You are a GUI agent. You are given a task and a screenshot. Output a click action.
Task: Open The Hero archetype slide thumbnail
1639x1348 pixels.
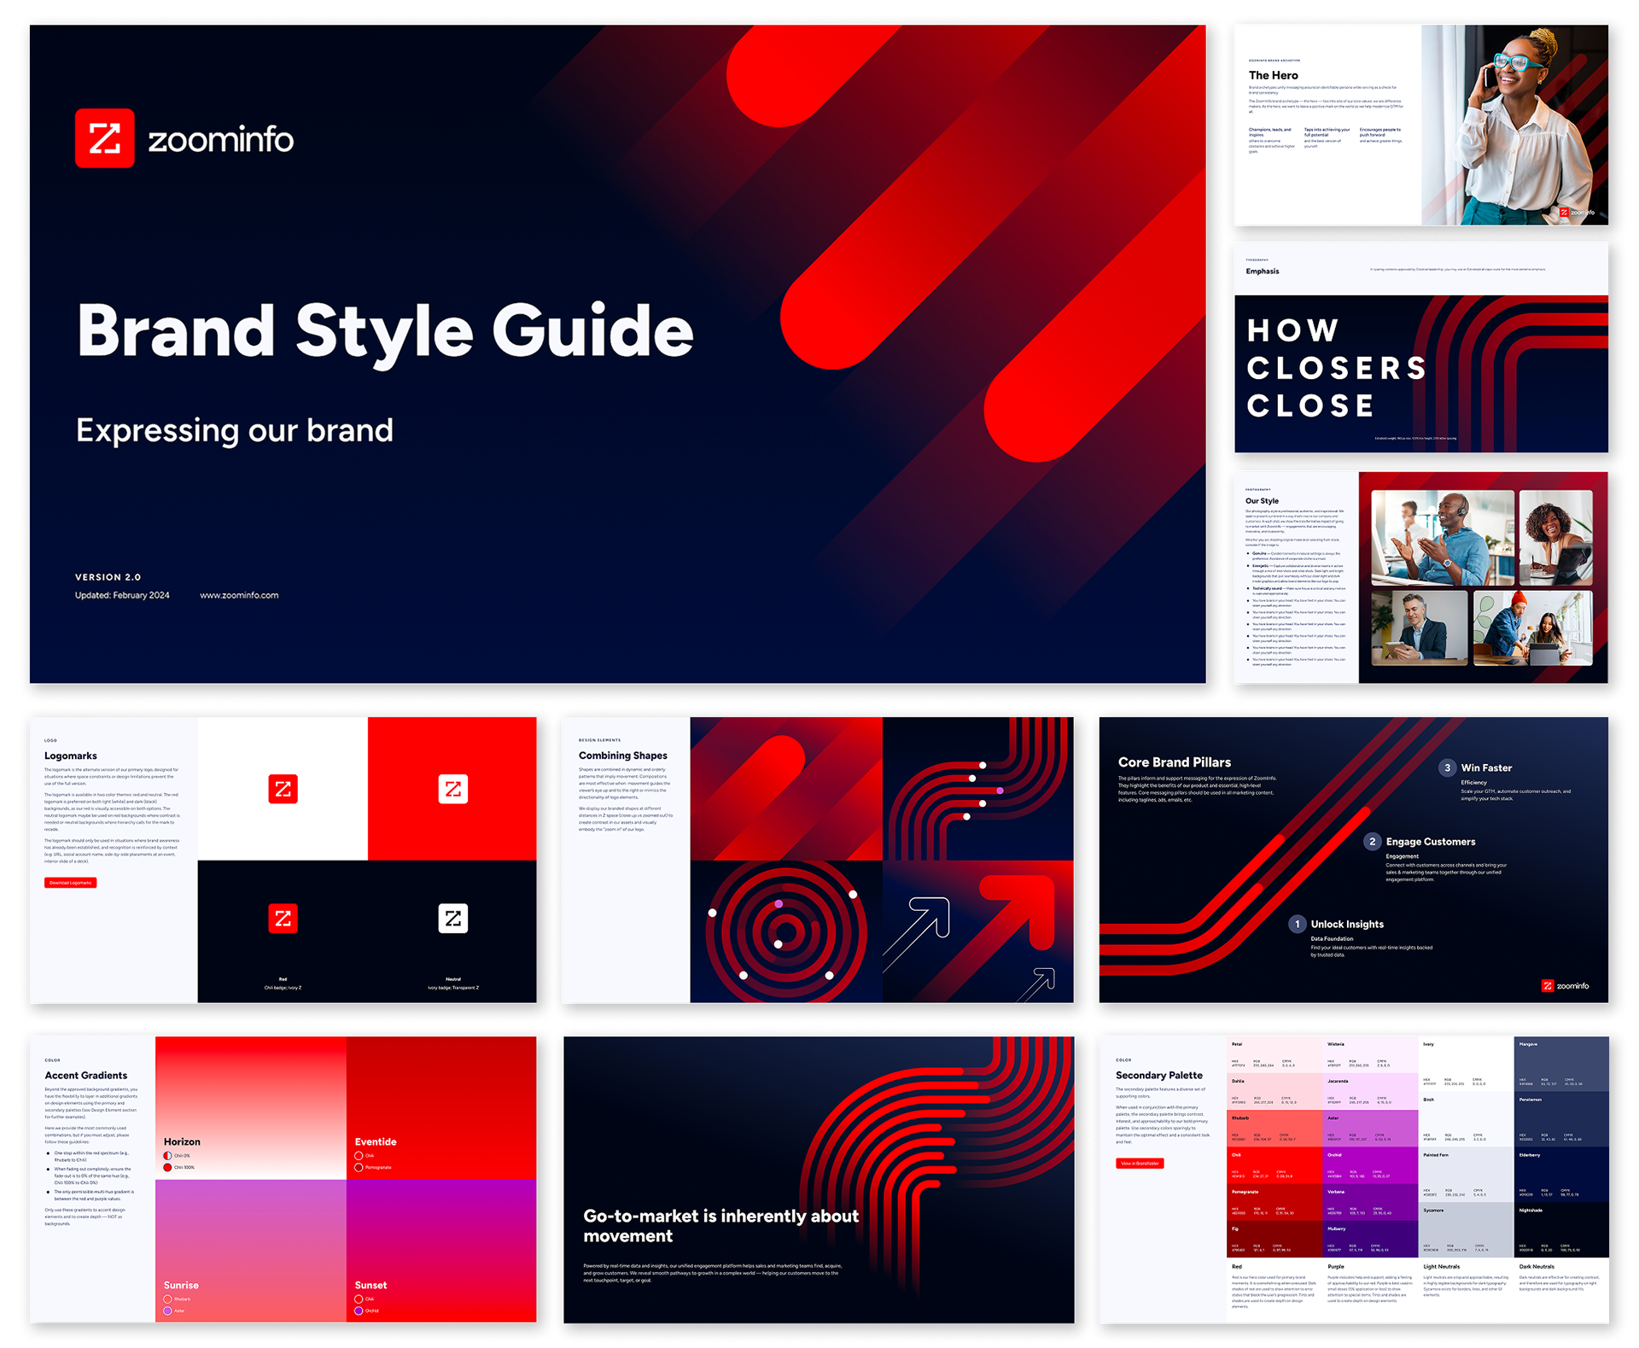point(1420,125)
